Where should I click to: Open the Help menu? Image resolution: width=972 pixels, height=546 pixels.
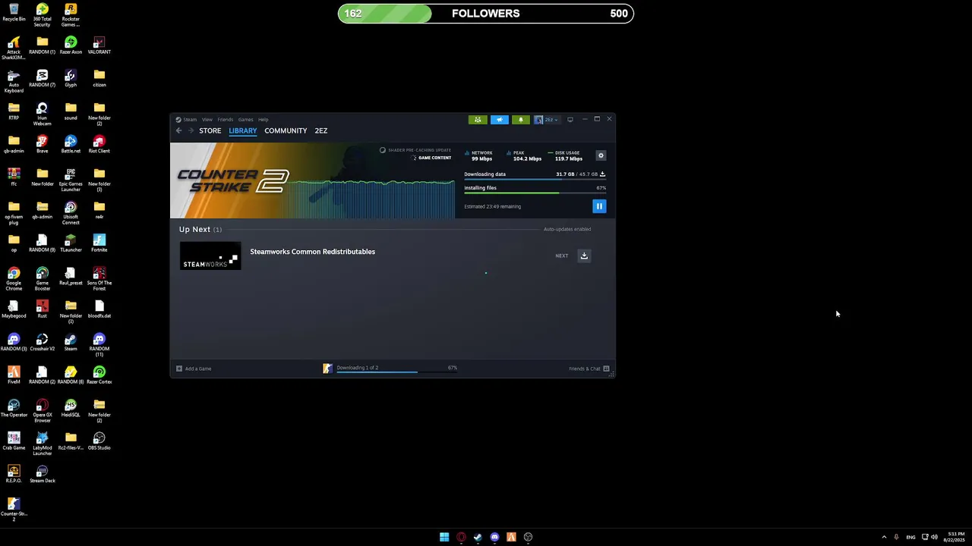[x=263, y=120]
